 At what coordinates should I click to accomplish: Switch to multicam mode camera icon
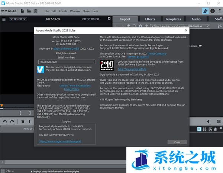point(216,129)
